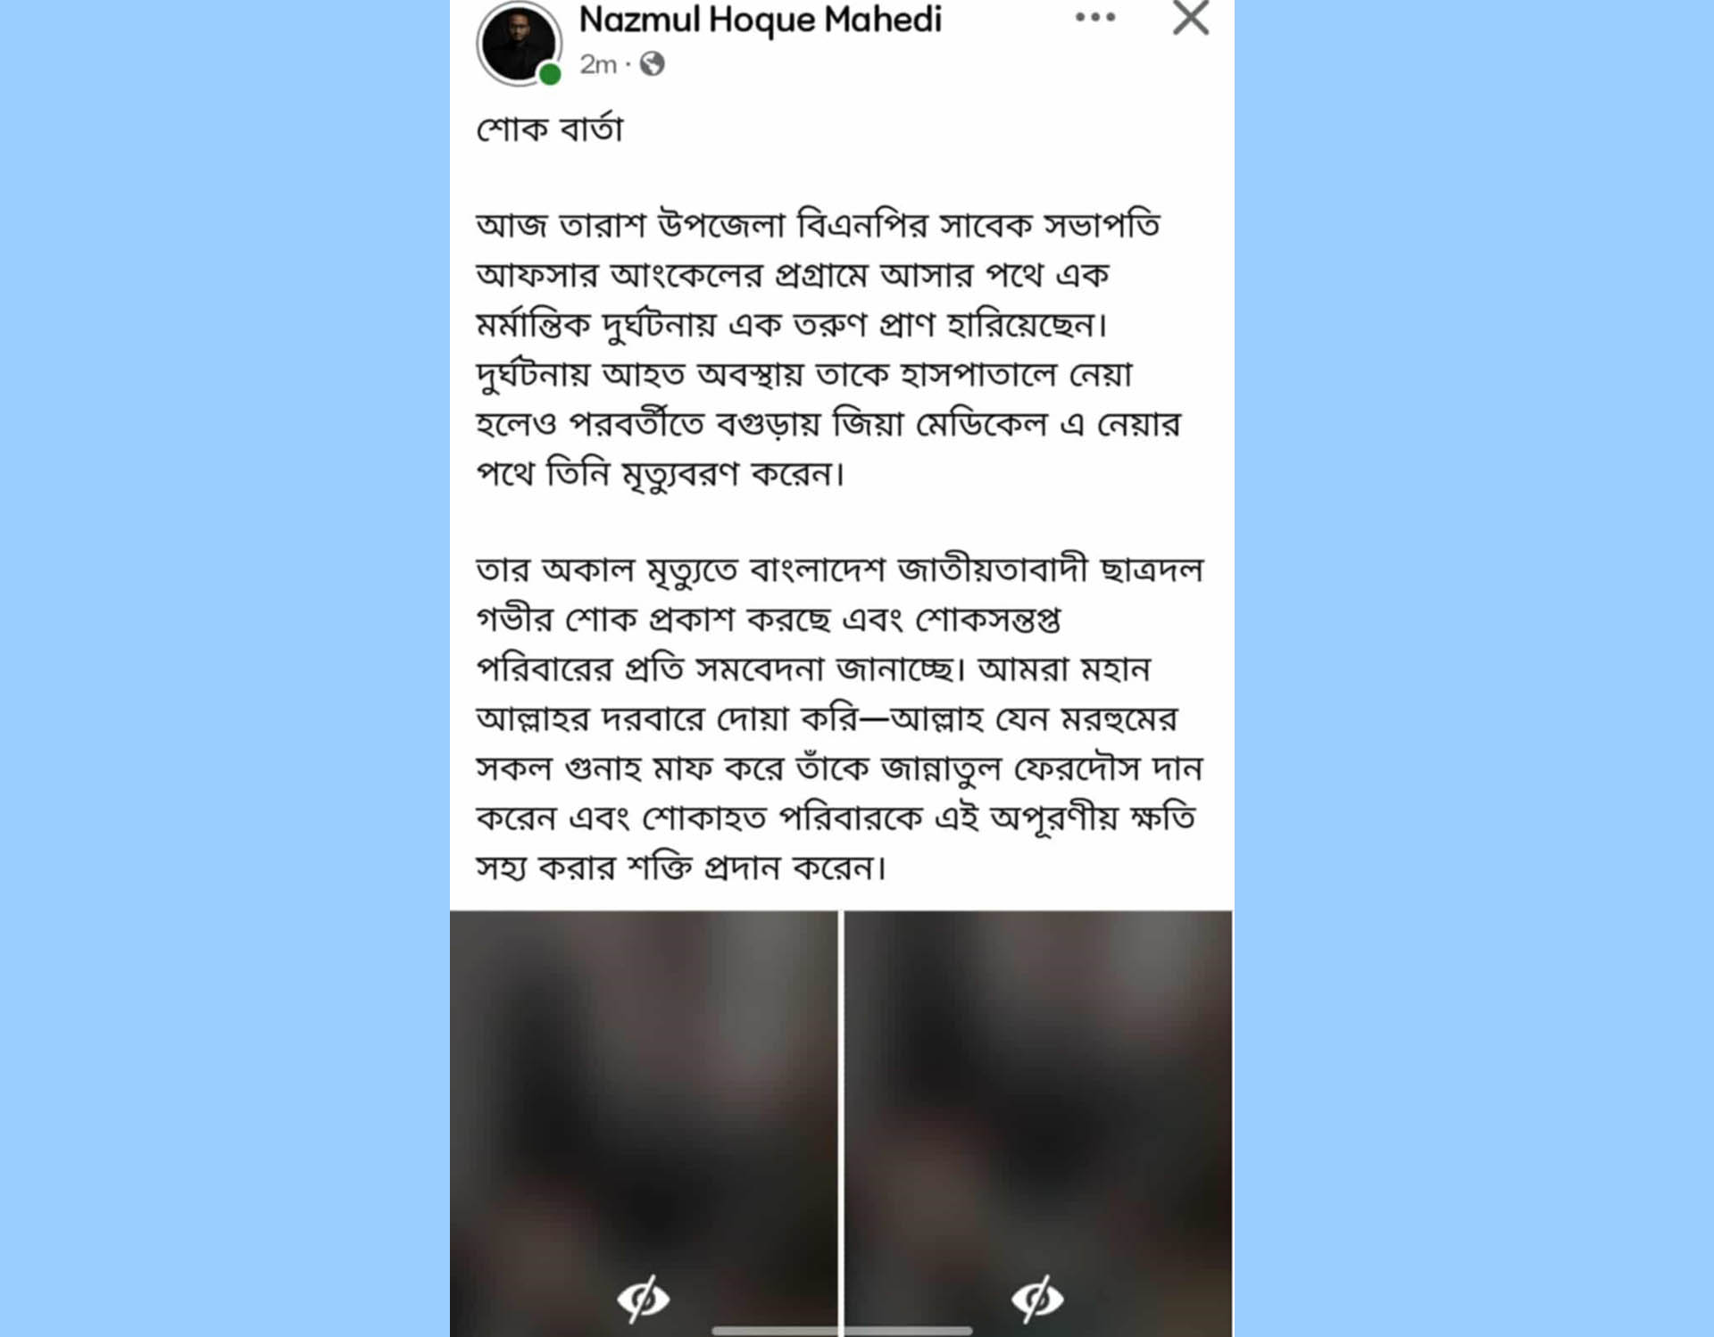
Task: Reveal the left photo via crossed-eye icon
Action: pyautogui.click(x=643, y=1299)
